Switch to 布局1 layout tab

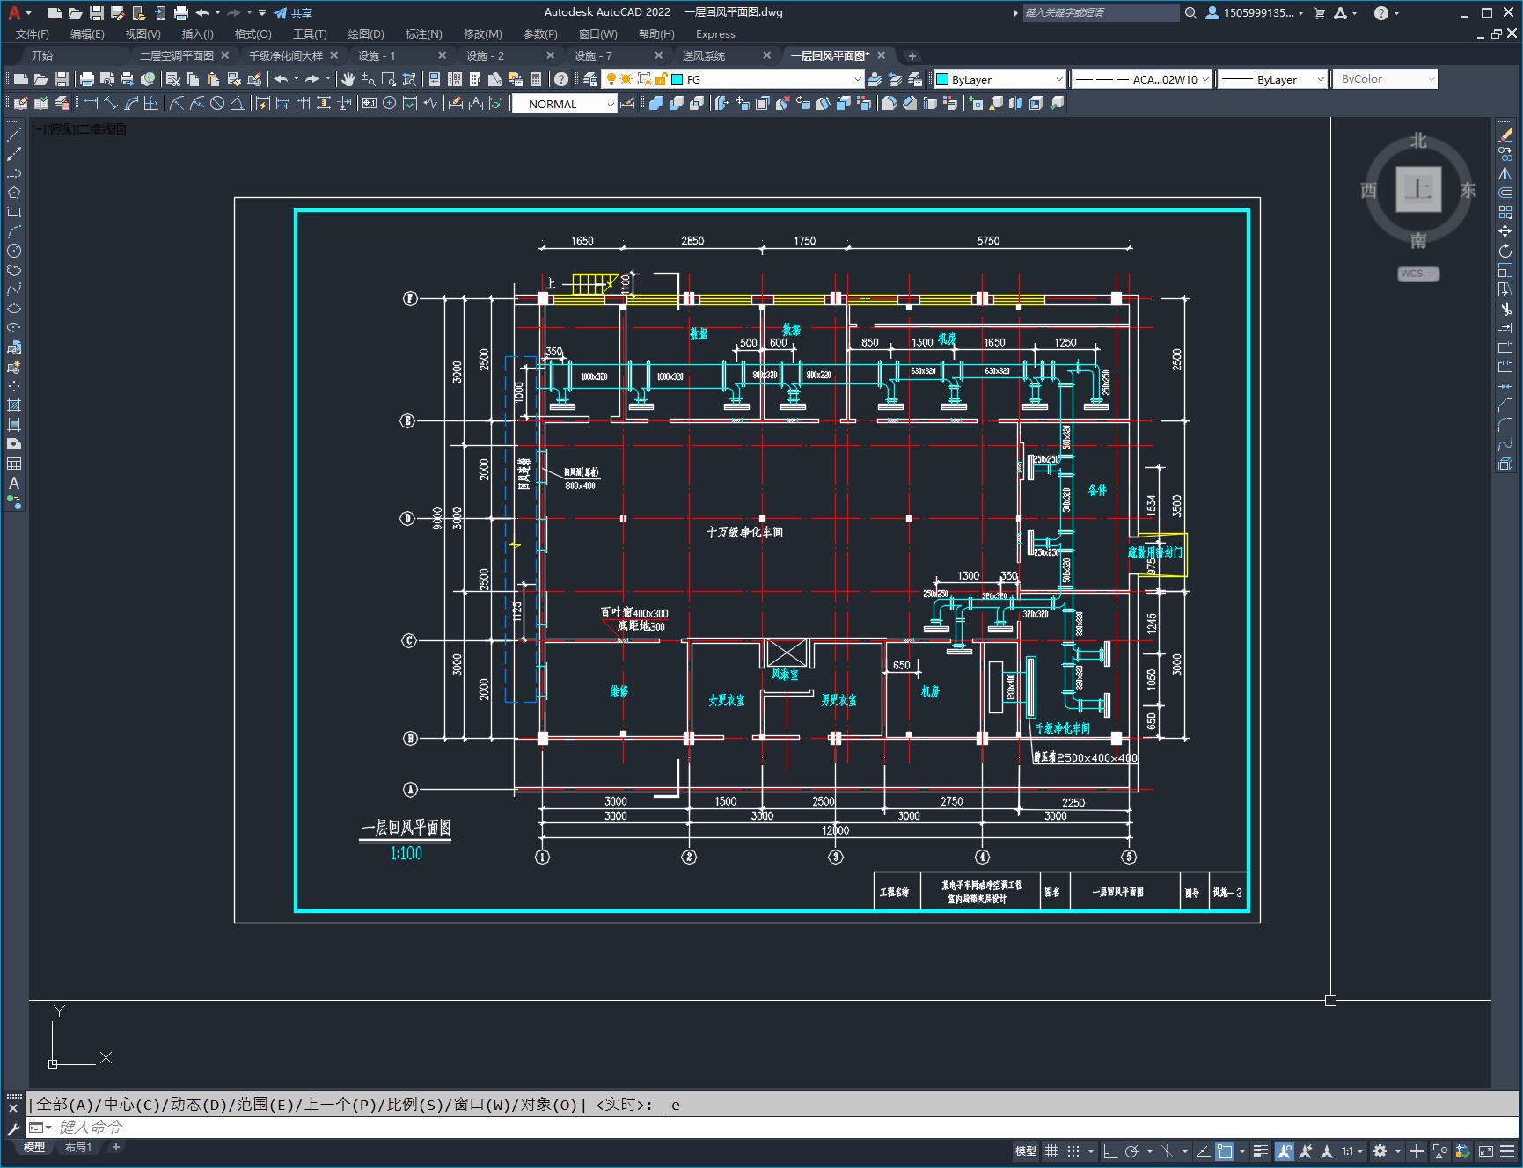coord(78,1147)
